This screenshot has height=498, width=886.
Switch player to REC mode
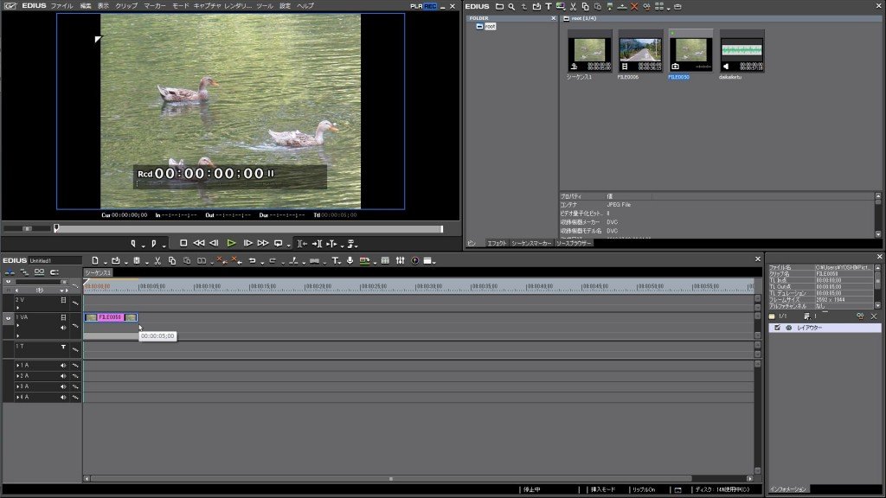coord(430,6)
